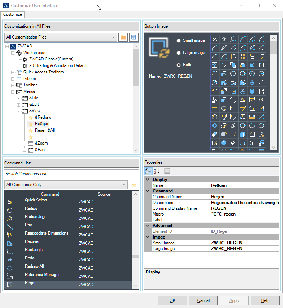Collapse the Image section in Properties
Image resolution: width=283 pixels, height=308 pixels.
click(148, 237)
